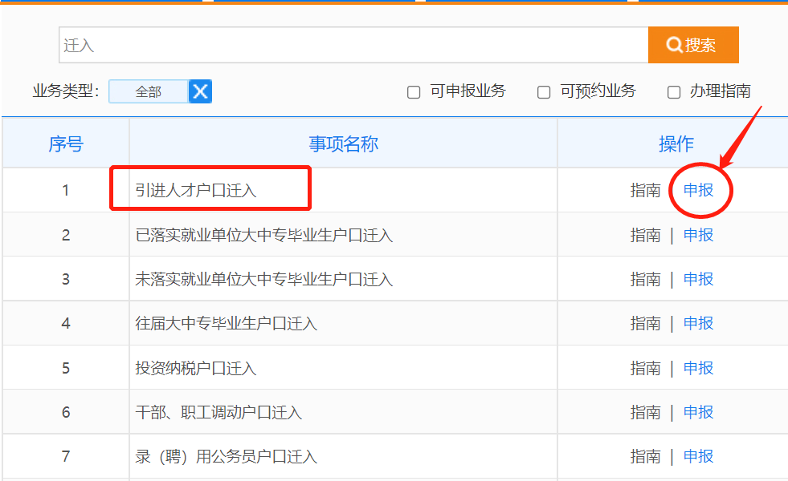This screenshot has width=788, height=481.
Task: Select the 全部 business type tag
Action: coord(149,91)
